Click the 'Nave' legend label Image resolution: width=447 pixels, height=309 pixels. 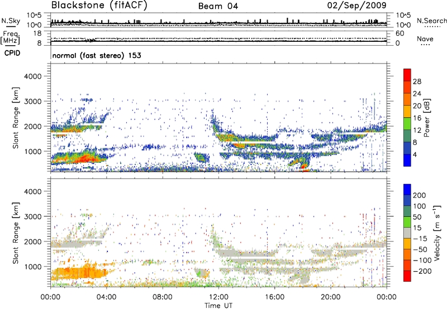[425, 39]
